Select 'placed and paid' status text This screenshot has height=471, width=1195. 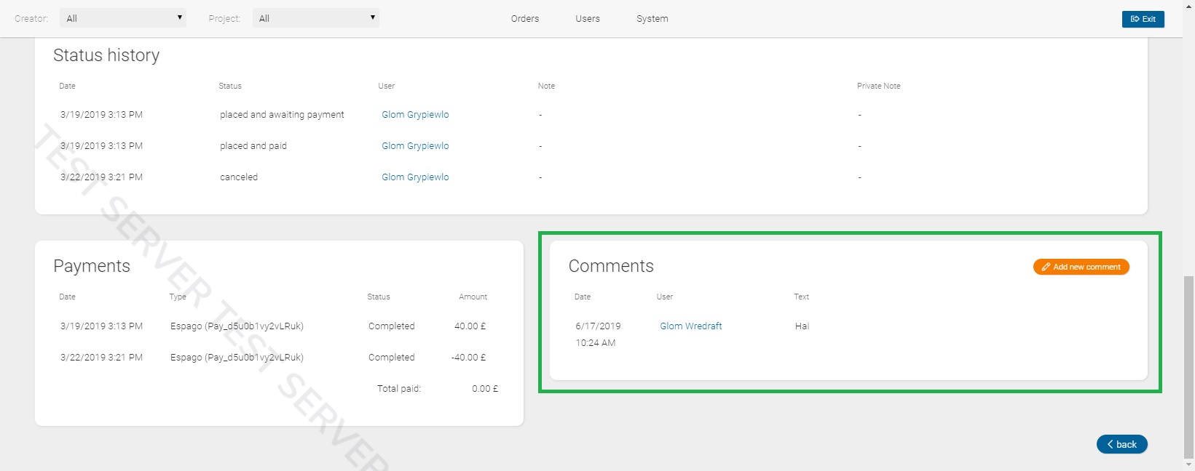pyautogui.click(x=253, y=146)
